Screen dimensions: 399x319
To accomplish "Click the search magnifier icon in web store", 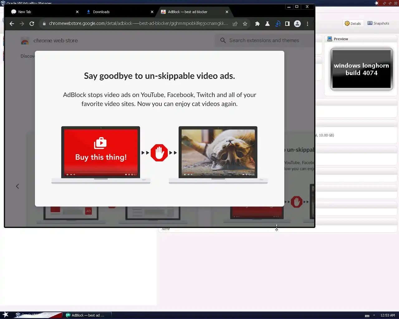I will point(223,40).
